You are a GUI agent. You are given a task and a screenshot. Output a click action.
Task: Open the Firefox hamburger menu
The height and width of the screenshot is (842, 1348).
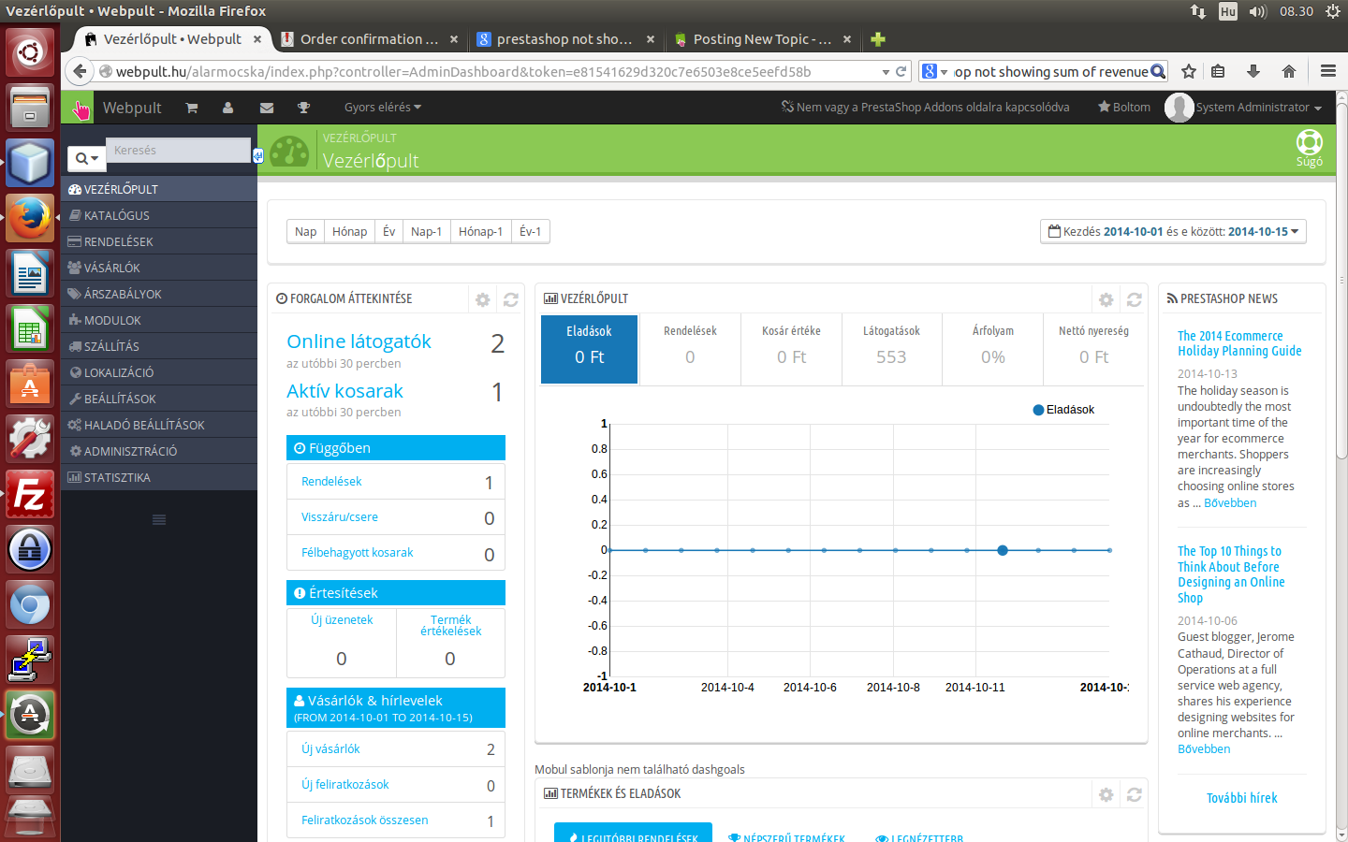pyautogui.click(x=1327, y=71)
